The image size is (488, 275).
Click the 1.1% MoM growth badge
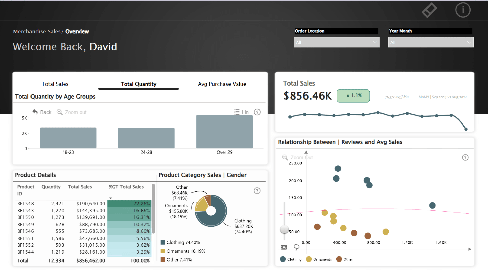(353, 96)
